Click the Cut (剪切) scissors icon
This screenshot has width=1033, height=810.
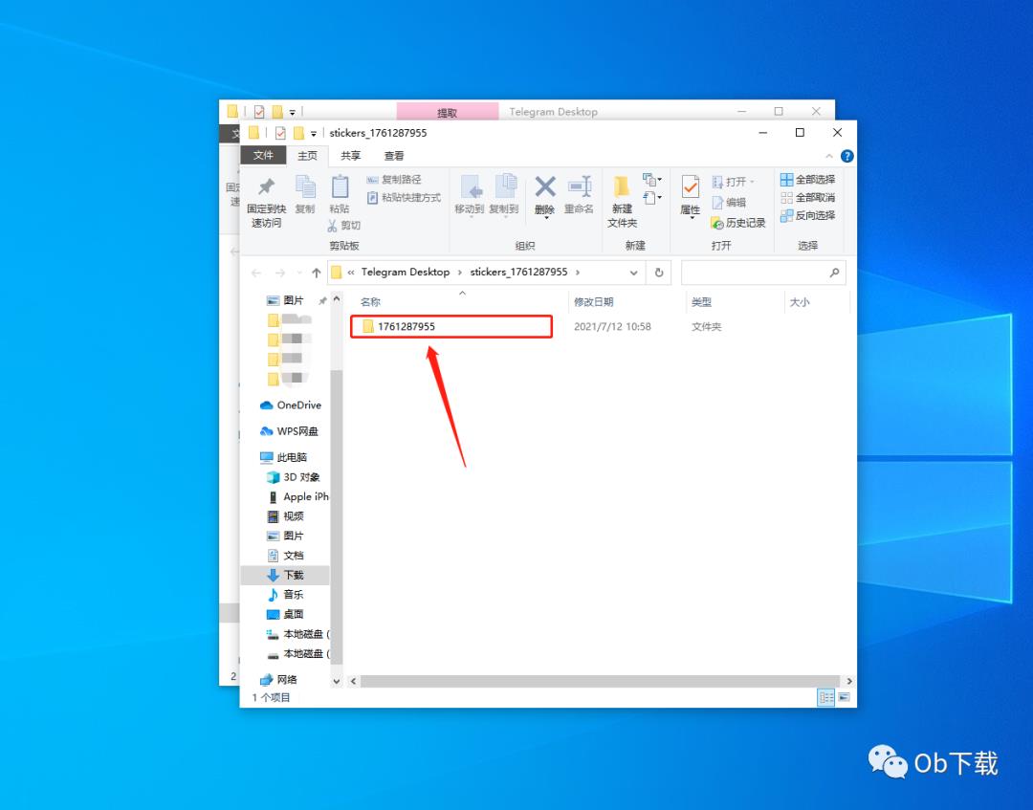[x=332, y=226]
